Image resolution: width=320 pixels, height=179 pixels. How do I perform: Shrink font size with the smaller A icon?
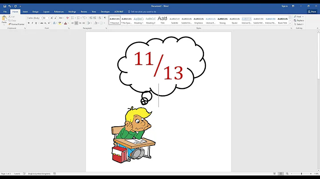click(56, 18)
